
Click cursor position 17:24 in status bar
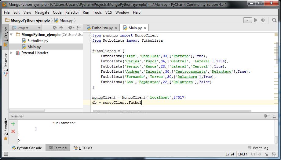pos(230,154)
